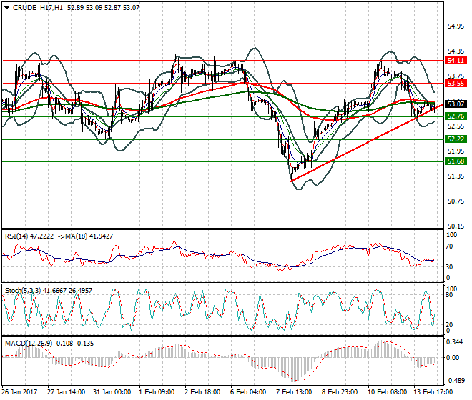
Task: Click the 26 Jan 2017 date label
Action: coord(20,392)
